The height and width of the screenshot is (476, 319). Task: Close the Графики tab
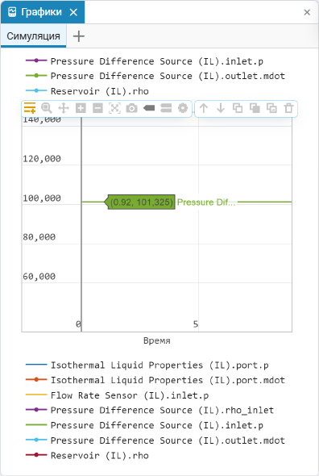point(73,12)
